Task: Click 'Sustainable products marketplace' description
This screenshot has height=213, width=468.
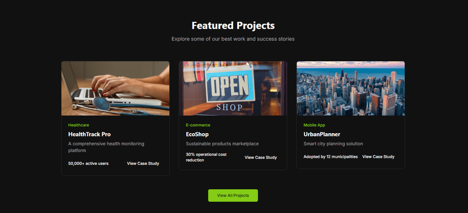Action: pos(222,144)
